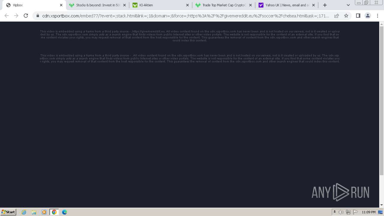Open Windows Media Player from taskbar
The image size is (384, 216).
point(44,212)
